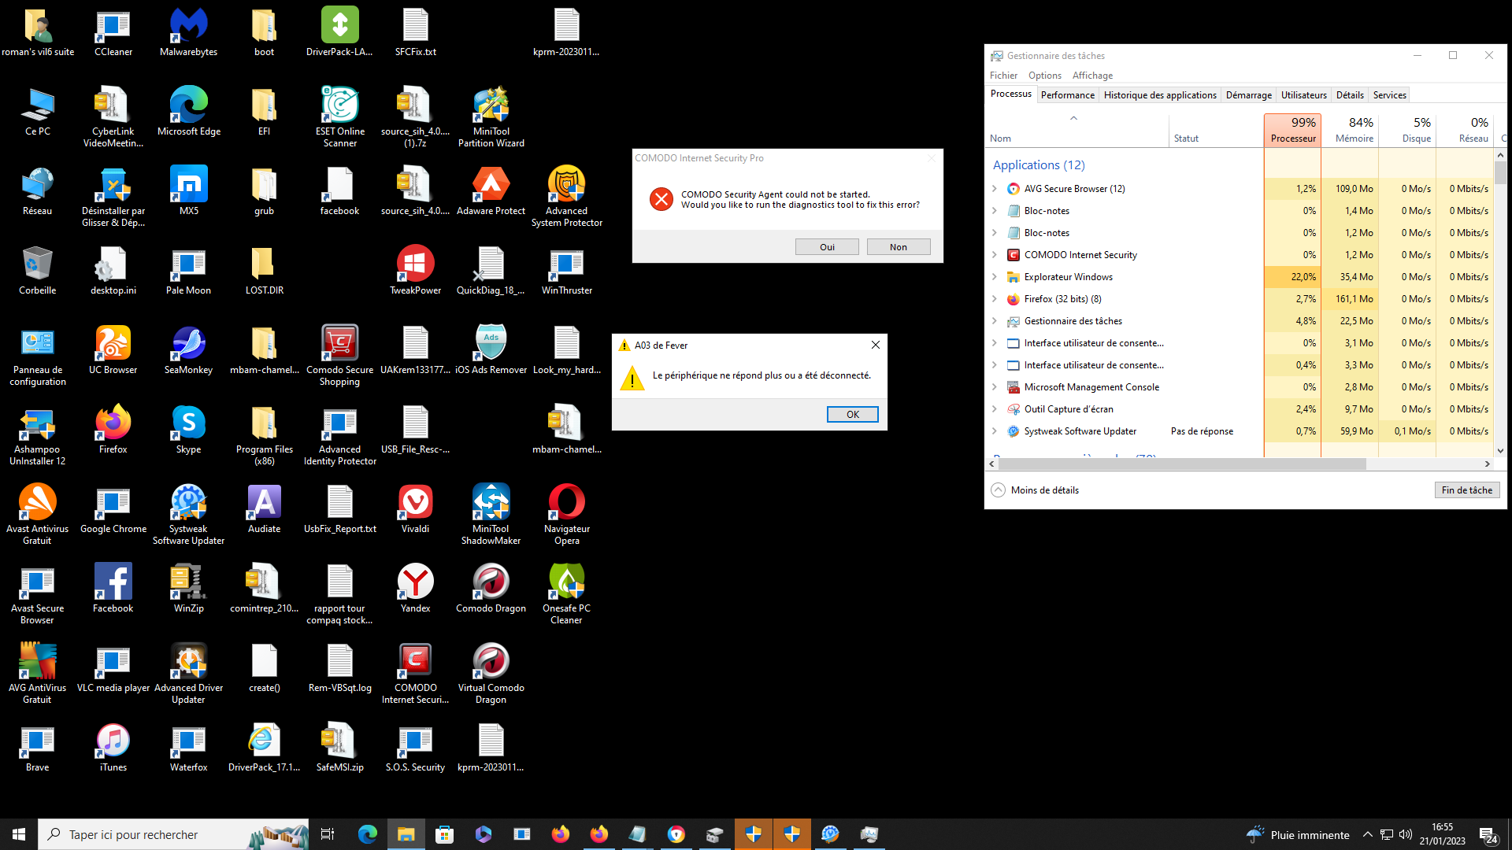Open Onesafe PC Cleaner shortcut

[566, 594]
